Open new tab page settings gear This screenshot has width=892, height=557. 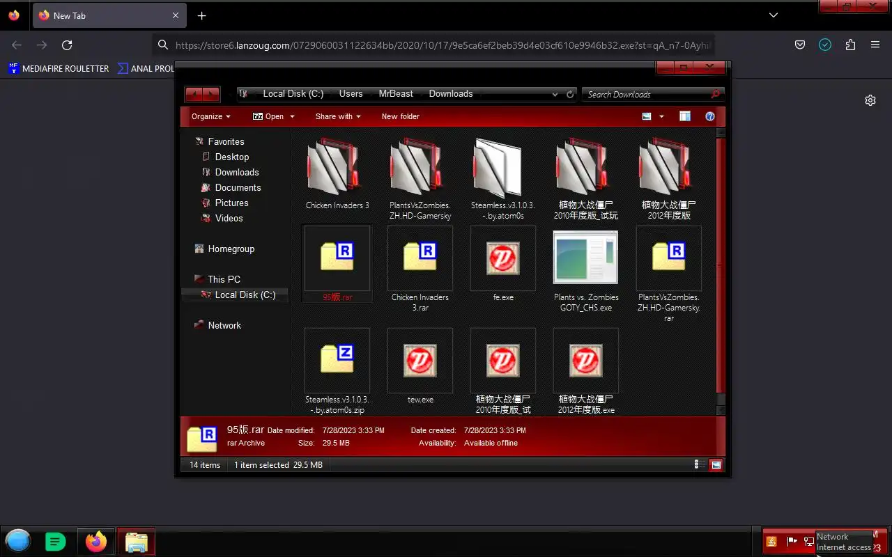click(x=870, y=100)
